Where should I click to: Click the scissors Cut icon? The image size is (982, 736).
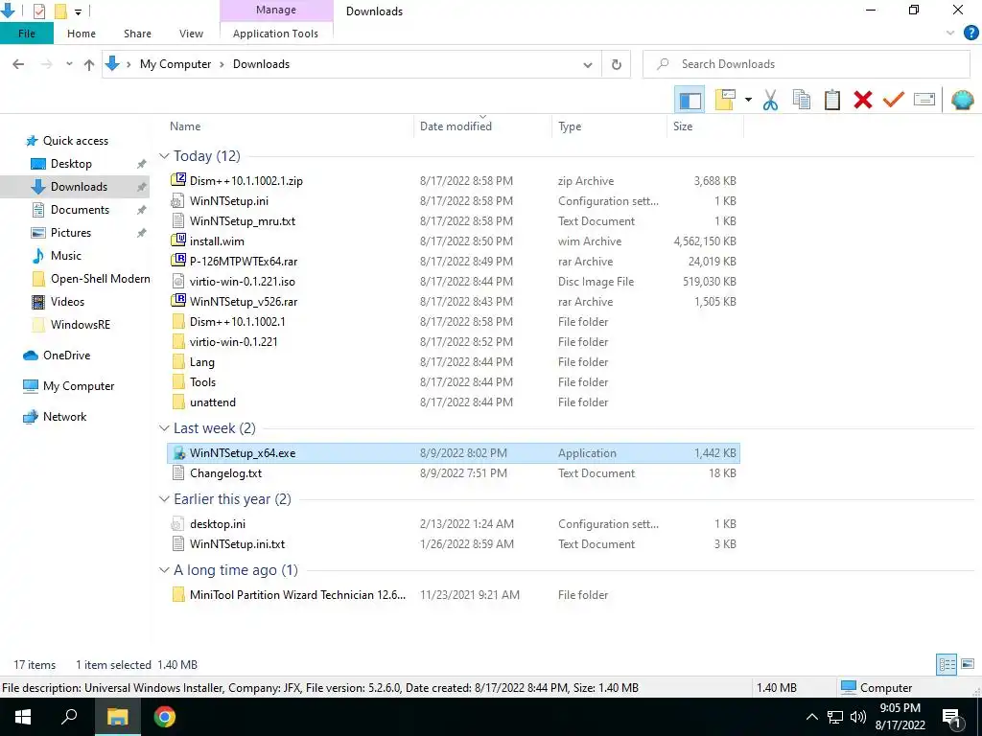pyautogui.click(x=770, y=100)
